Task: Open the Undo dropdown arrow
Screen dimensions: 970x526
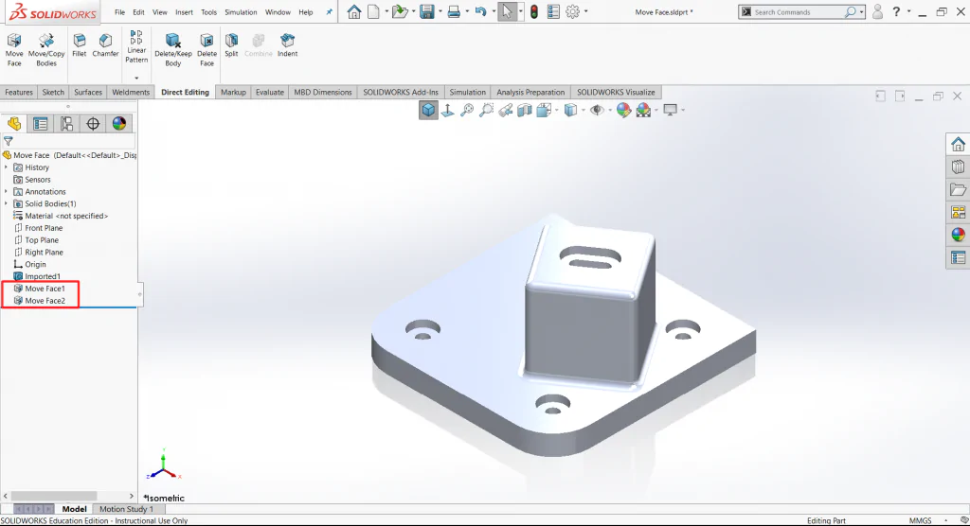Action: click(494, 11)
